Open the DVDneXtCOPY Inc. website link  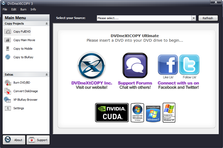pyautogui.click(x=92, y=83)
